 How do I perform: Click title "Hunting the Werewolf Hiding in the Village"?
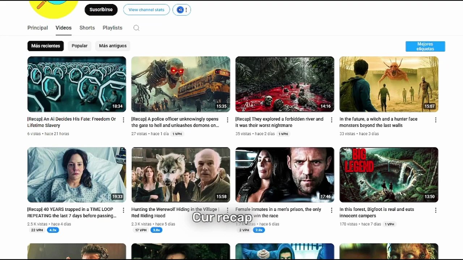pyautogui.click(x=175, y=212)
